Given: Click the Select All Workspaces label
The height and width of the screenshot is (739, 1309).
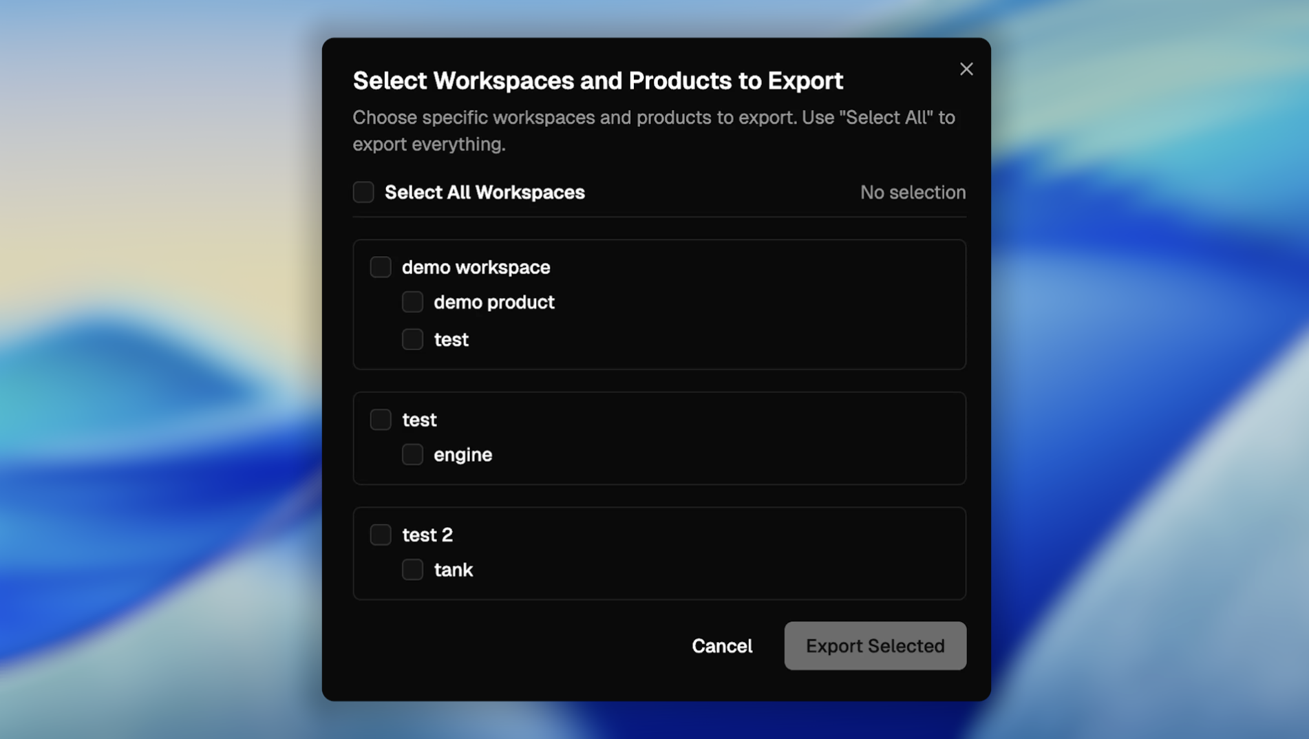Looking at the screenshot, I should tap(485, 192).
